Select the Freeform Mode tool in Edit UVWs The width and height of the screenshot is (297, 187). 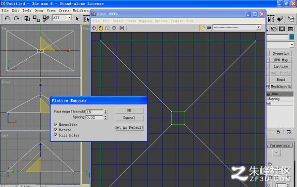(x=114, y=28)
